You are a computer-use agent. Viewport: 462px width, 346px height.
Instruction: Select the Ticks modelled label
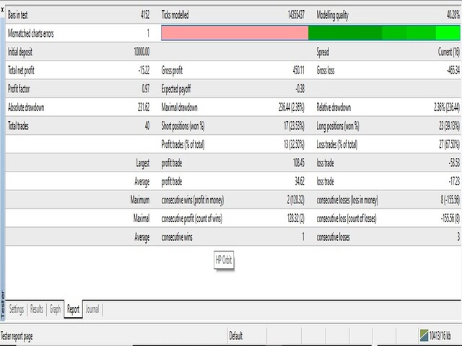175,14
